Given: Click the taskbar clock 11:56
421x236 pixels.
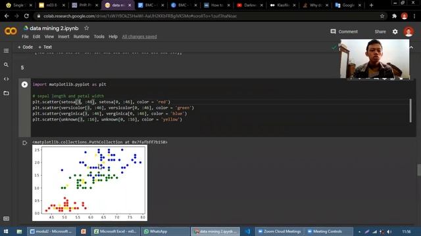Looking at the screenshot, I should click(407, 231).
